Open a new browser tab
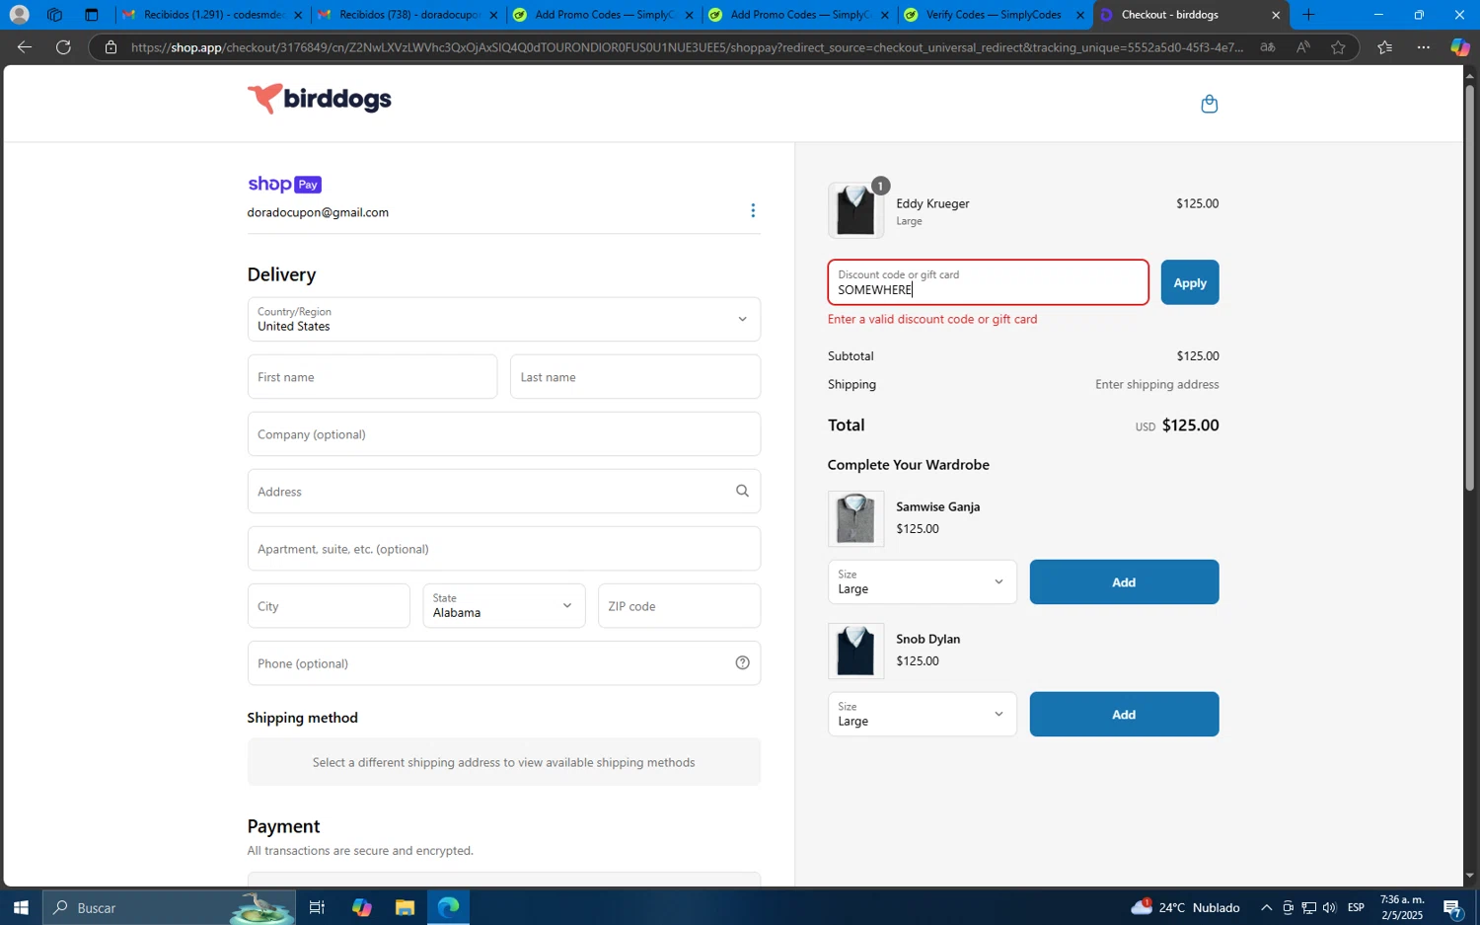 point(1308,15)
